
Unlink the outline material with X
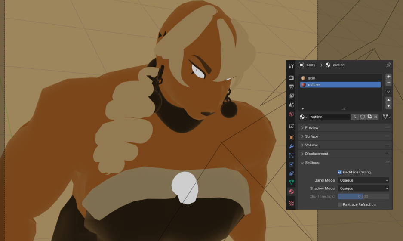click(375, 117)
